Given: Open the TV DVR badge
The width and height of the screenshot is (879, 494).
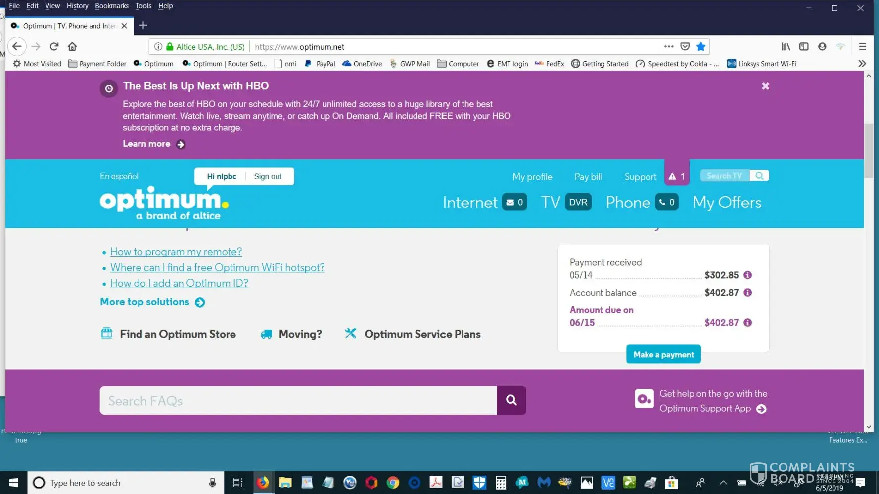Looking at the screenshot, I should (578, 202).
